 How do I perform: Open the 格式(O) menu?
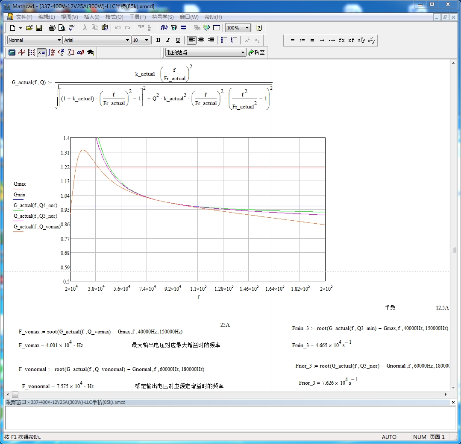[115, 17]
